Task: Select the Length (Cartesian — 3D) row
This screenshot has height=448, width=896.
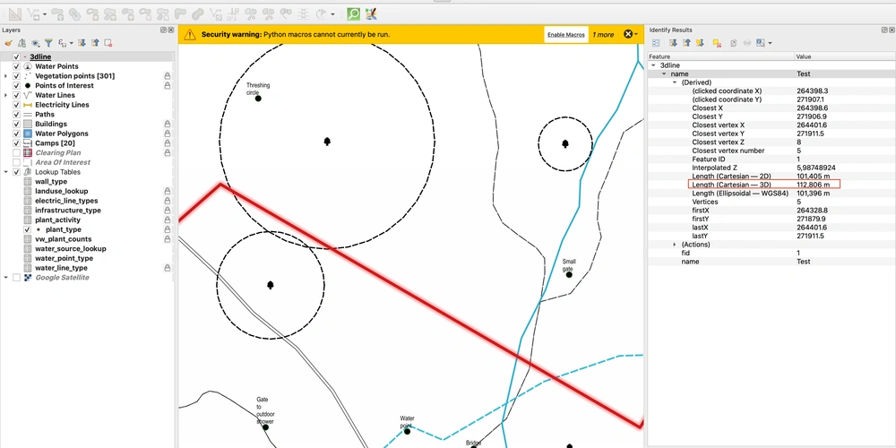Action: (771, 185)
